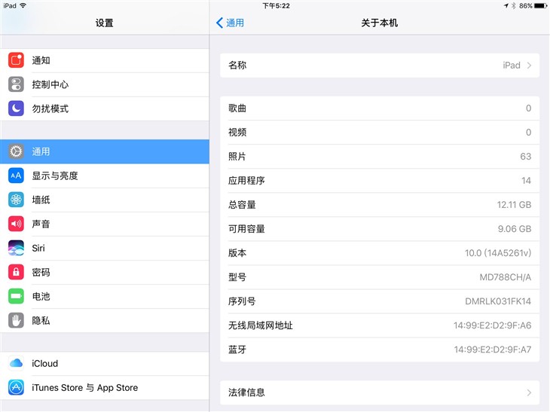Tap the gear icon for 通用
The image size is (550, 412).
(16, 151)
